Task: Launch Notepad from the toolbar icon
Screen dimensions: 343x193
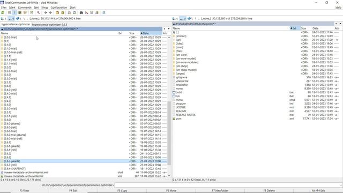Action: click(104, 13)
